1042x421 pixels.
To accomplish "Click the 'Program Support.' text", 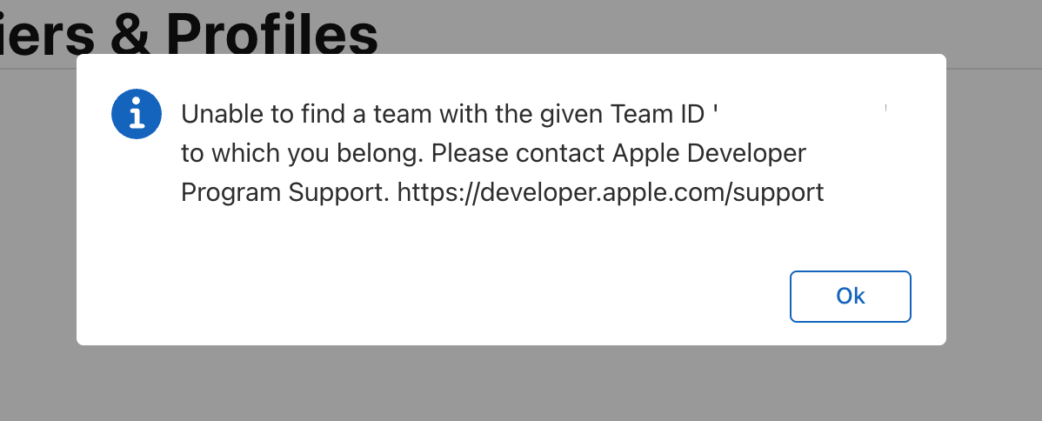I will (x=285, y=192).
